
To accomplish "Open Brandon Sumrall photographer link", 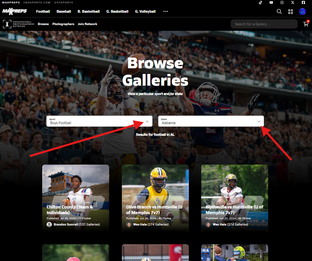I will [77, 225].
